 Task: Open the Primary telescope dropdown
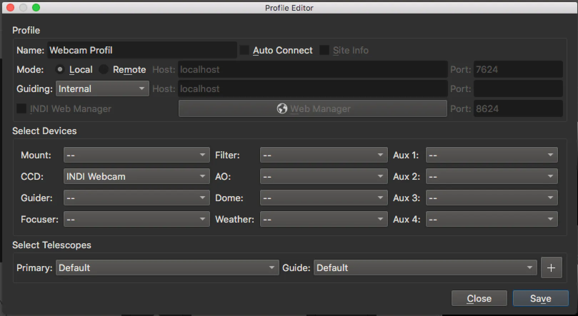tap(167, 267)
